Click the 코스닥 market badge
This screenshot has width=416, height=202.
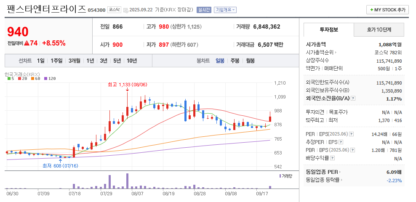[x=114, y=10]
